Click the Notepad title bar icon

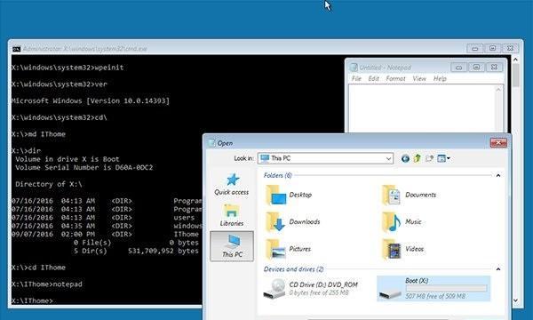click(x=354, y=67)
